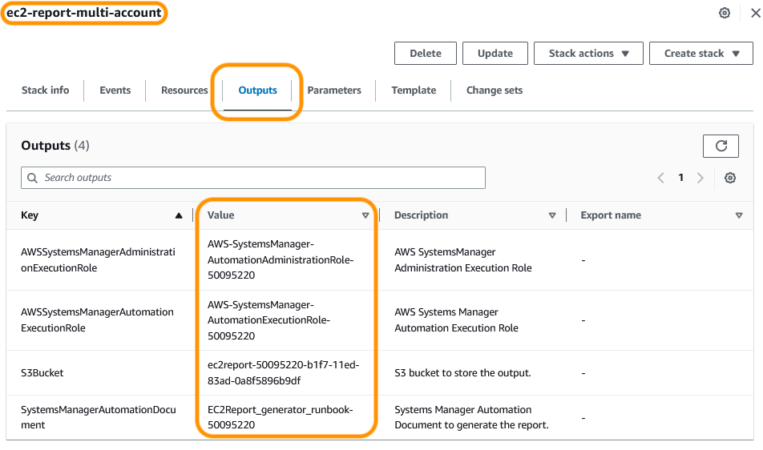The image size is (763, 450).
Task: Go to next outputs page
Action: (700, 178)
